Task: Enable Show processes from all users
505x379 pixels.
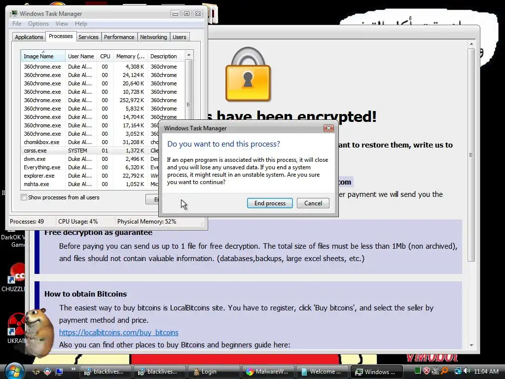Action: click(24, 197)
